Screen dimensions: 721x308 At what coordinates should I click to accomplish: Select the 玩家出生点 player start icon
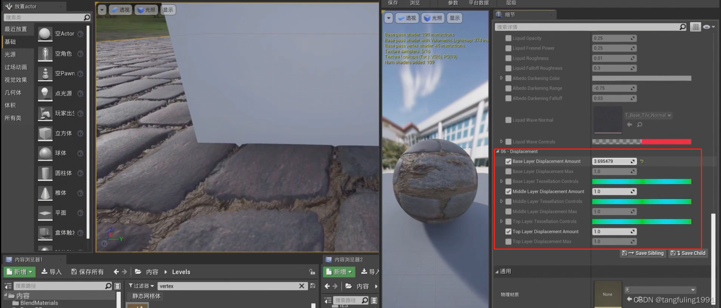click(x=45, y=113)
